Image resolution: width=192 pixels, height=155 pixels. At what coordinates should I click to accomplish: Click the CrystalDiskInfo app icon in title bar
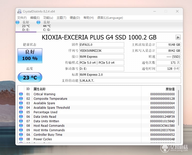[x=19, y=11]
